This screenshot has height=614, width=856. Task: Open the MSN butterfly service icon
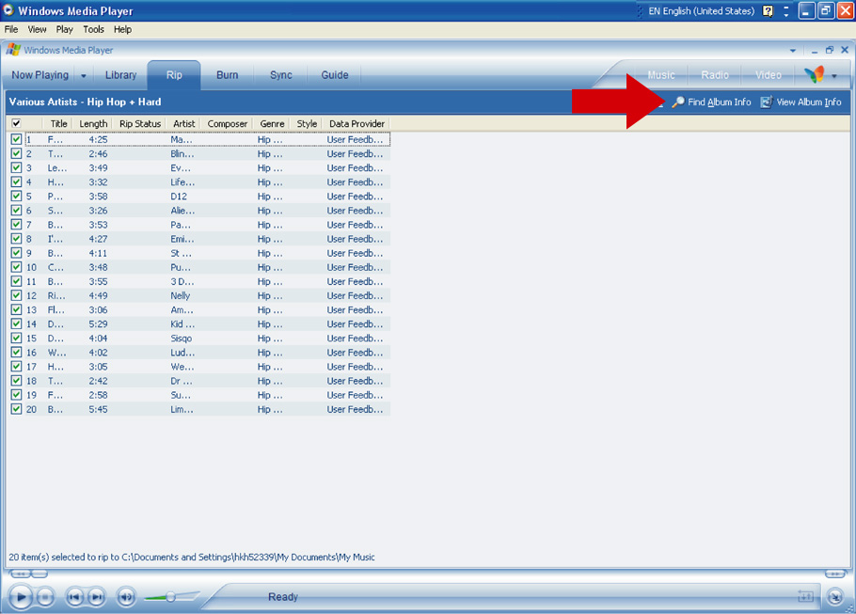[814, 75]
